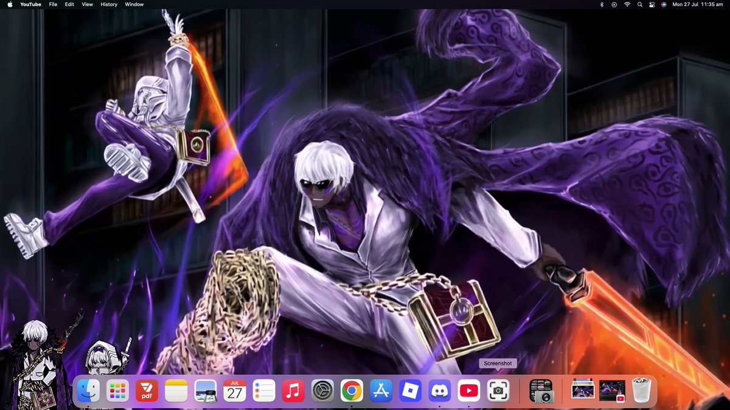Open the first minimized window thumbnail in Dock
The width and height of the screenshot is (730, 410).
(583, 389)
